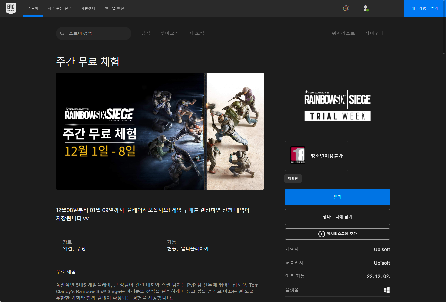Click the 주간 무료 체험 page heading
This screenshot has width=446, height=302.
88,62
